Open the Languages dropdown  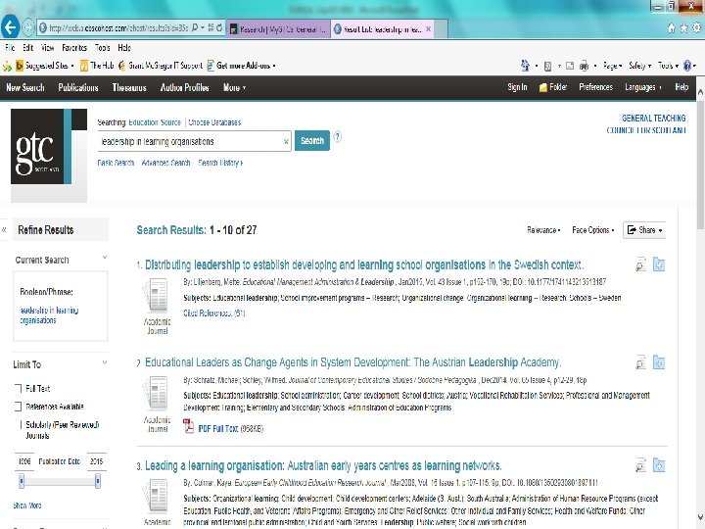pyautogui.click(x=643, y=87)
